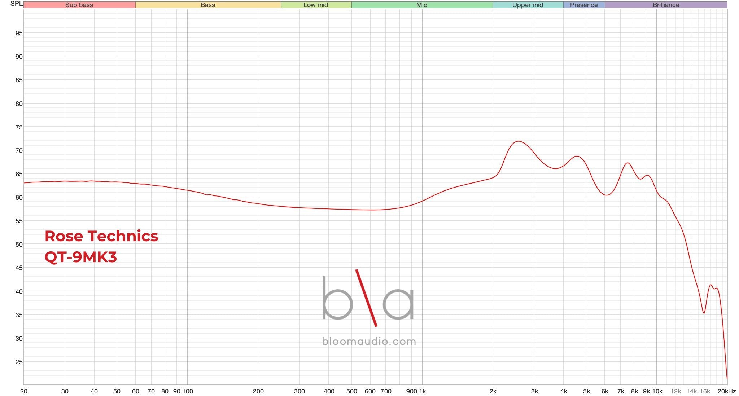Select the Mid band label
This screenshot has width=739, height=396.
pyautogui.click(x=422, y=5)
